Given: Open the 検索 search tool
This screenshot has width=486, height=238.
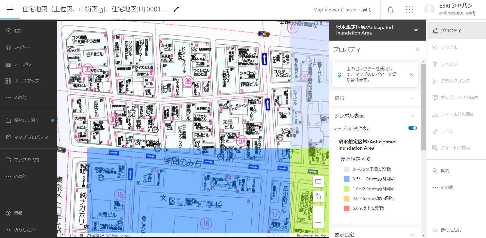Looking at the screenshot, I should (x=444, y=171).
